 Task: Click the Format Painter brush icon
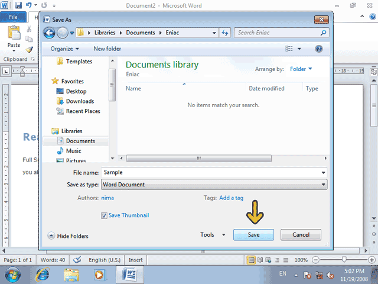pos(29,50)
